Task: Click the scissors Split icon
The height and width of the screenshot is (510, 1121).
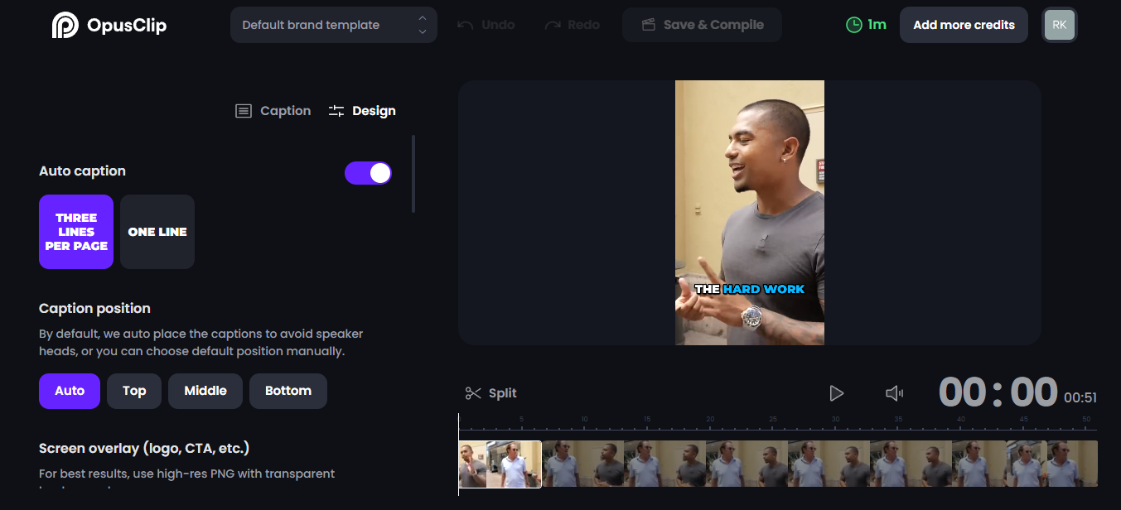Action: 473,393
